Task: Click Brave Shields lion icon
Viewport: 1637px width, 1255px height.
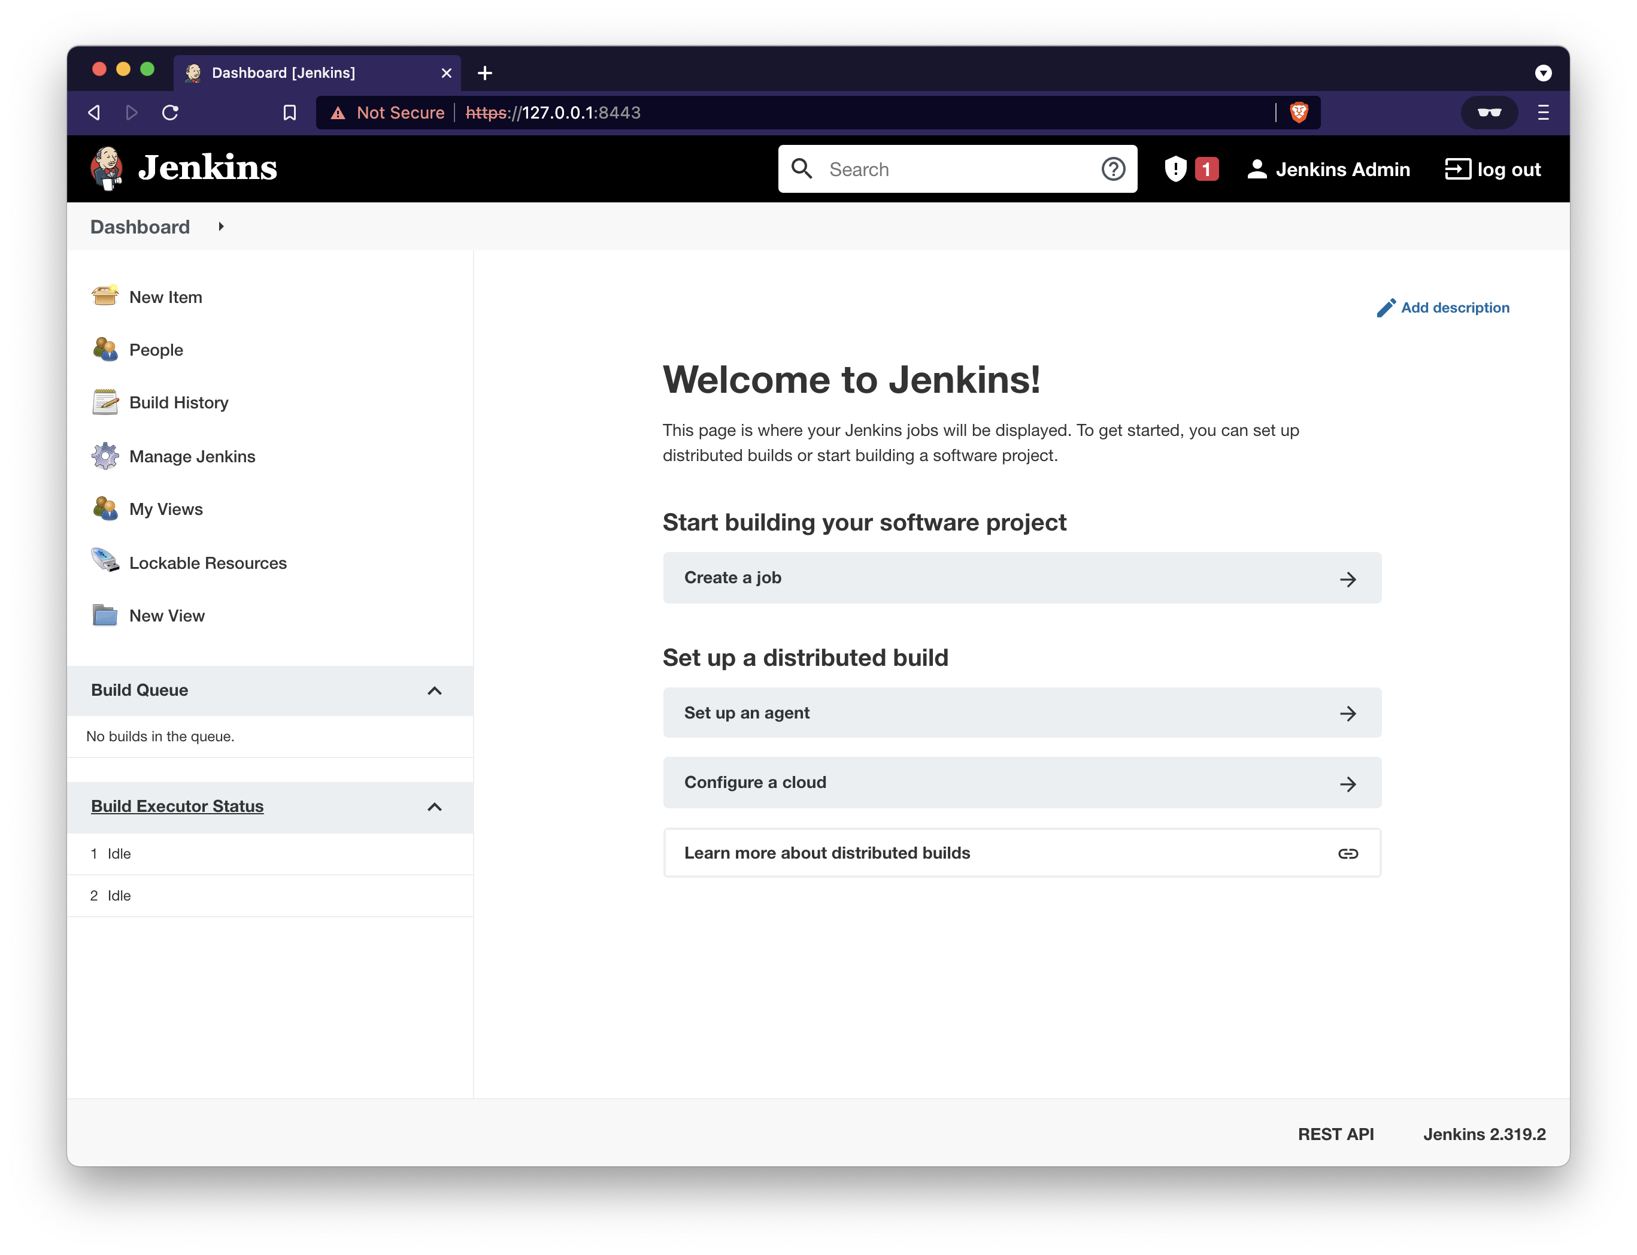Action: click(1299, 112)
